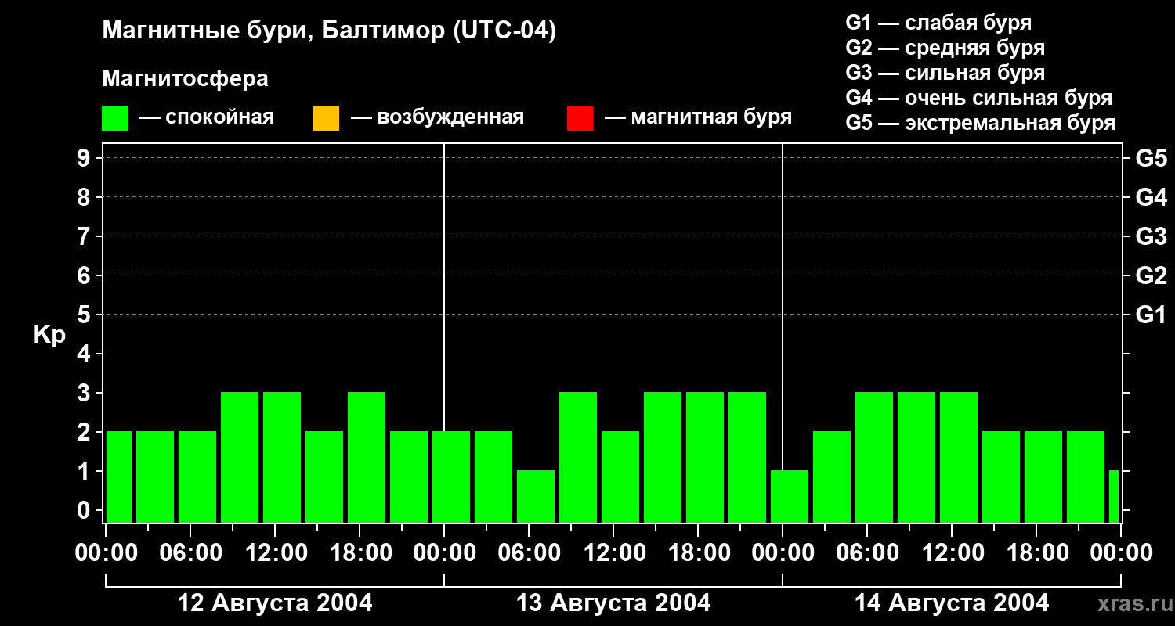Viewport: 1175px width, 626px height.
Task: Click the Kp 1 bar after 06:00 on 13 Августа
Action: click(x=536, y=496)
